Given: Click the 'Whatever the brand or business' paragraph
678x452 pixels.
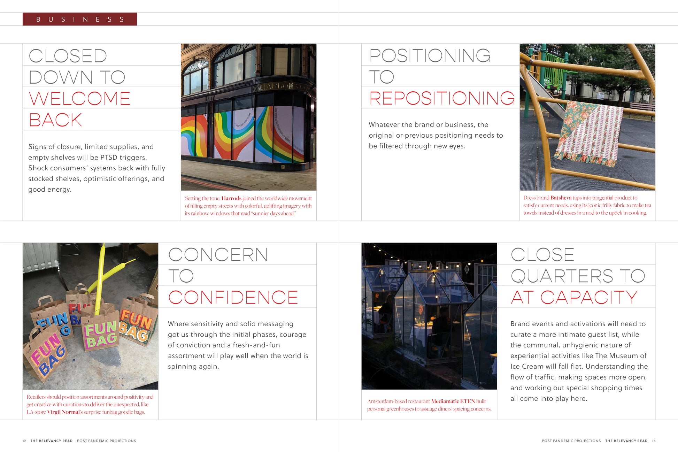Looking at the screenshot, I should coord(436,135).
